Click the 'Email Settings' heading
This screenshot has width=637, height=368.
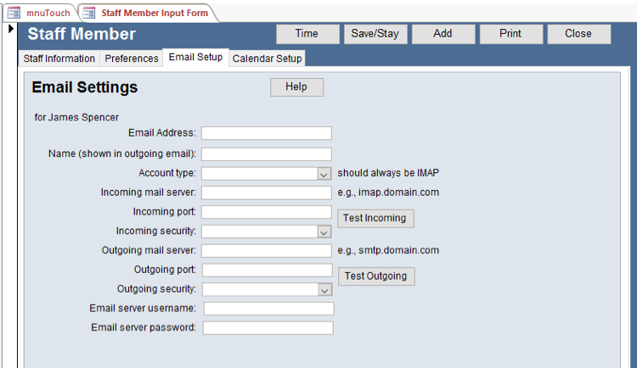pos(85,87)
